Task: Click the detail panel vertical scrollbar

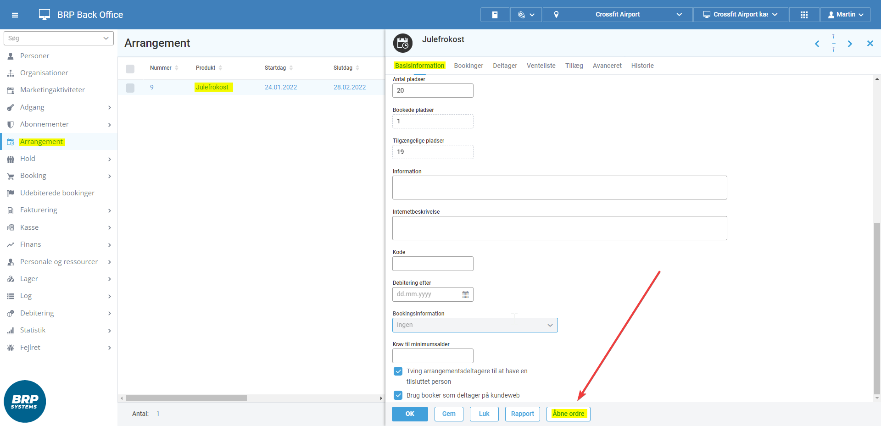Action: (x=877, y=308)
